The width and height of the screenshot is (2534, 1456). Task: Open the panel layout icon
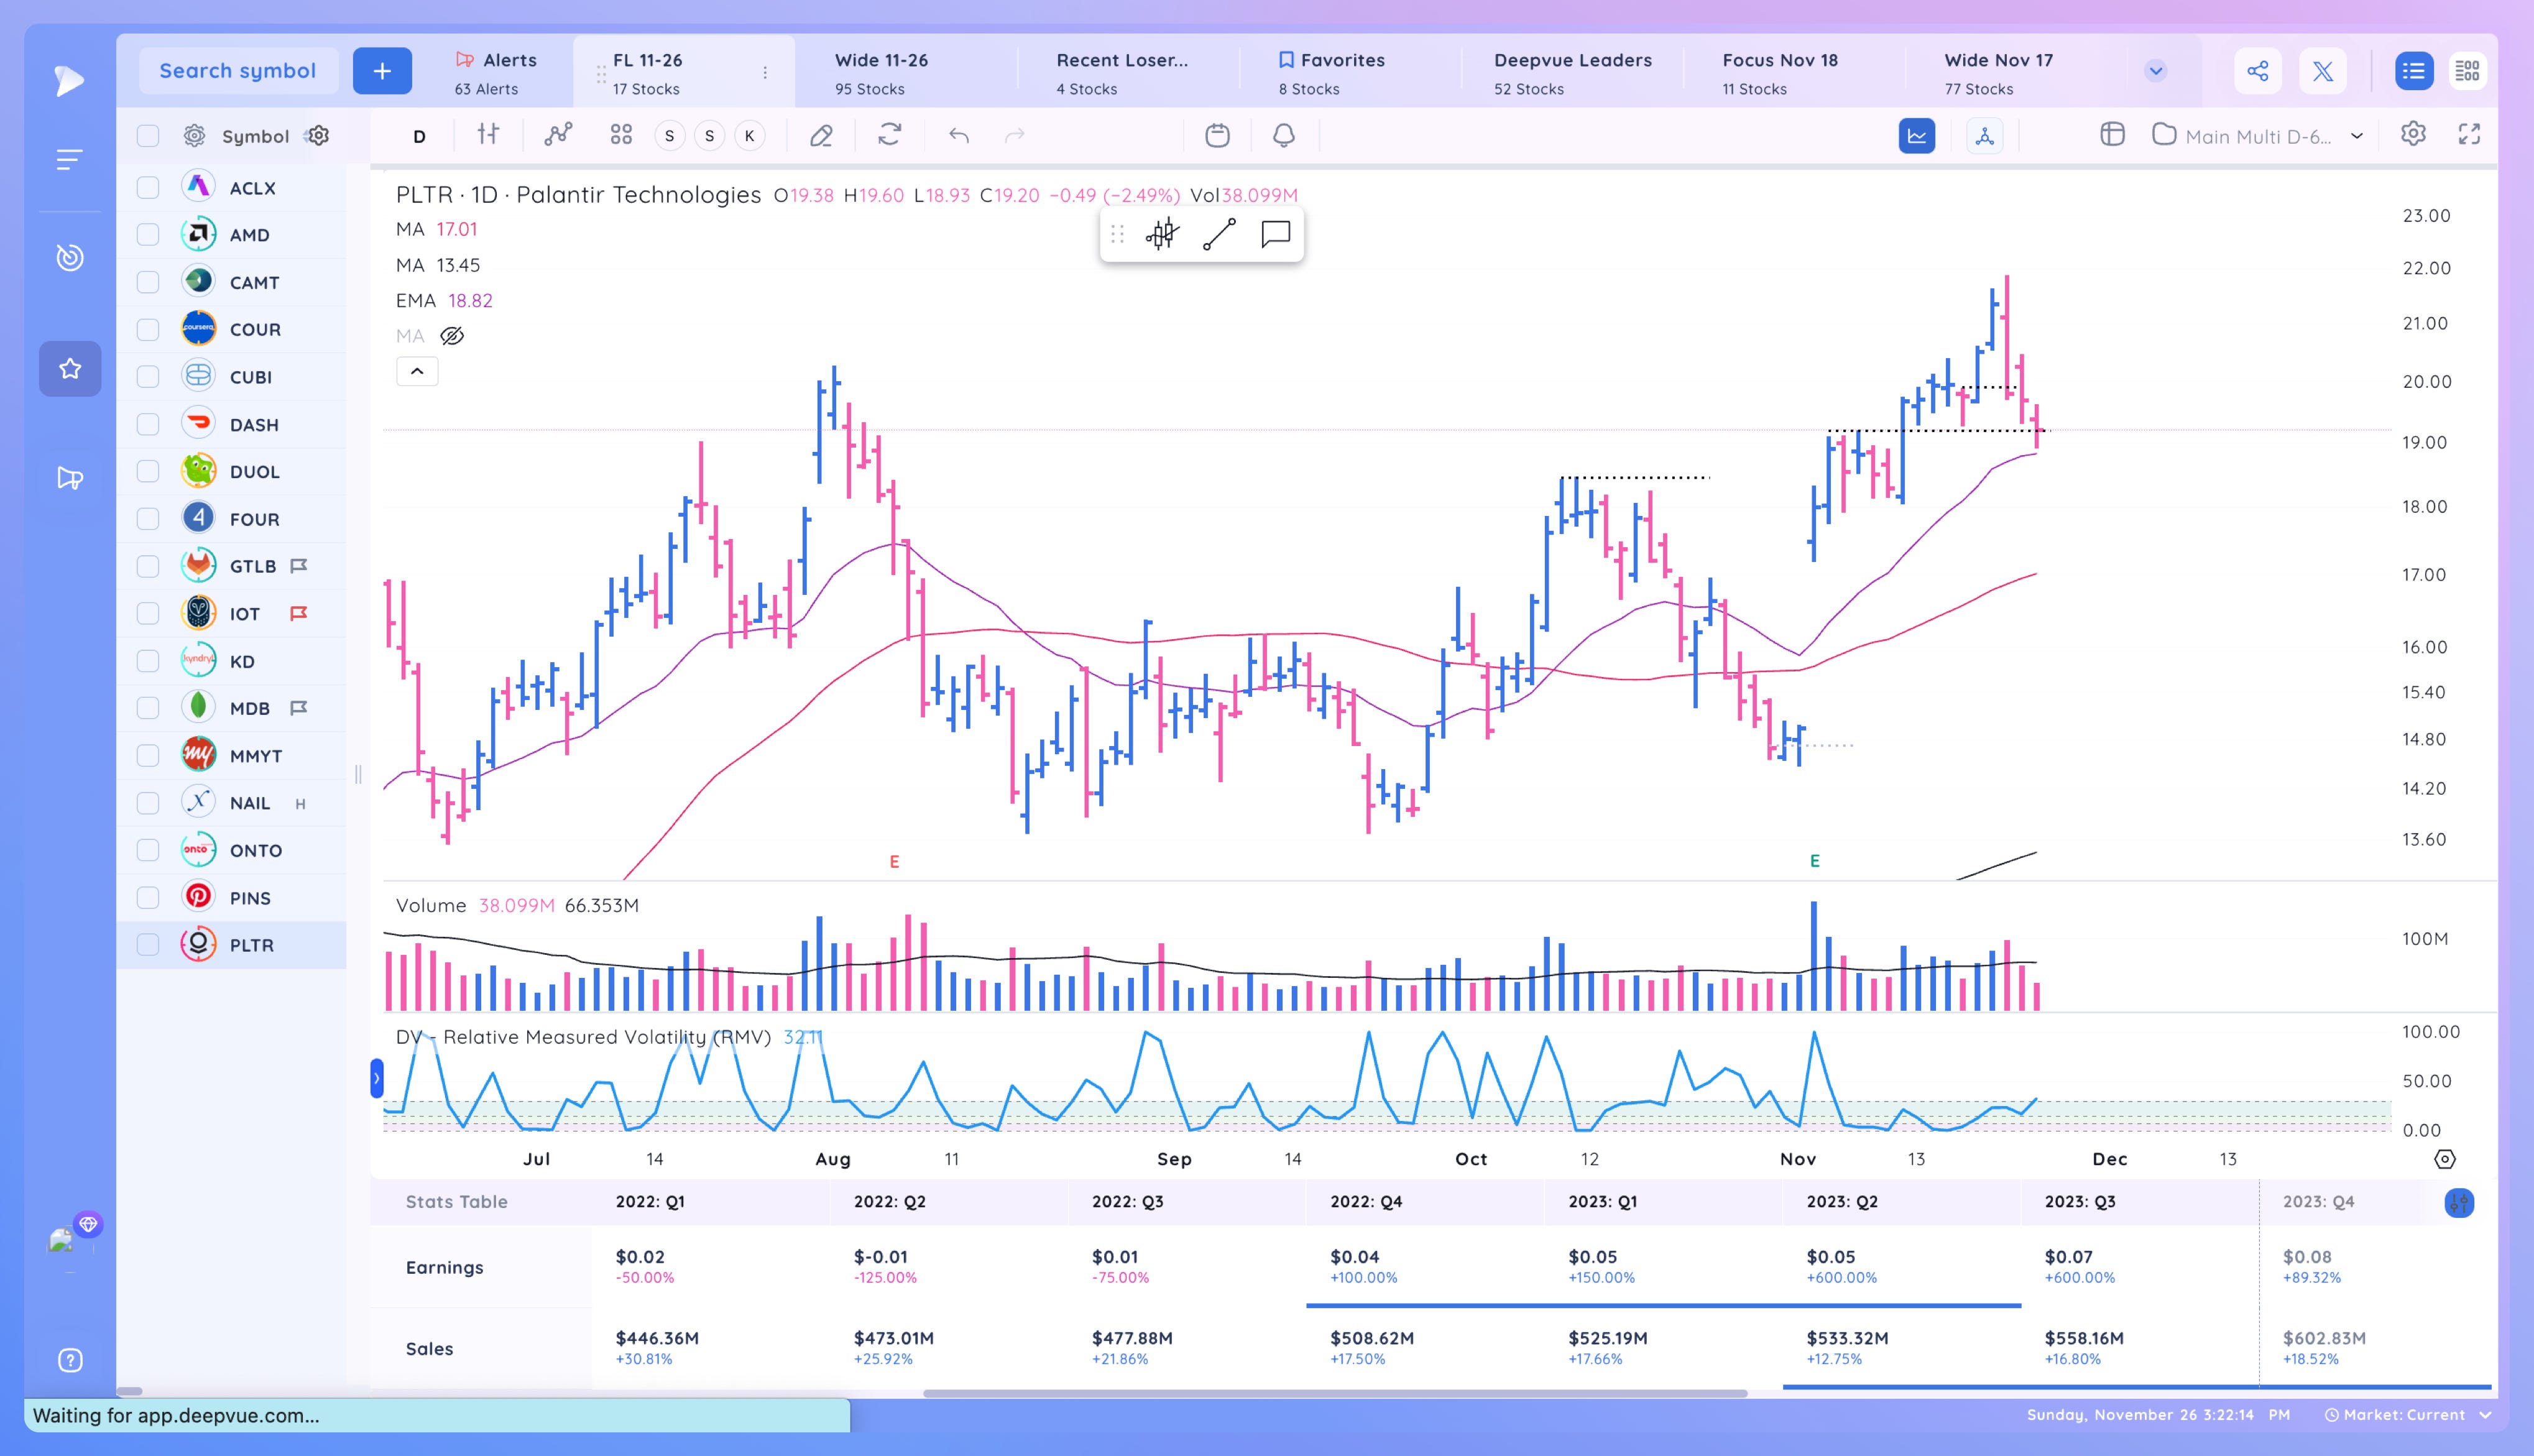click(x=2112, y=134)
